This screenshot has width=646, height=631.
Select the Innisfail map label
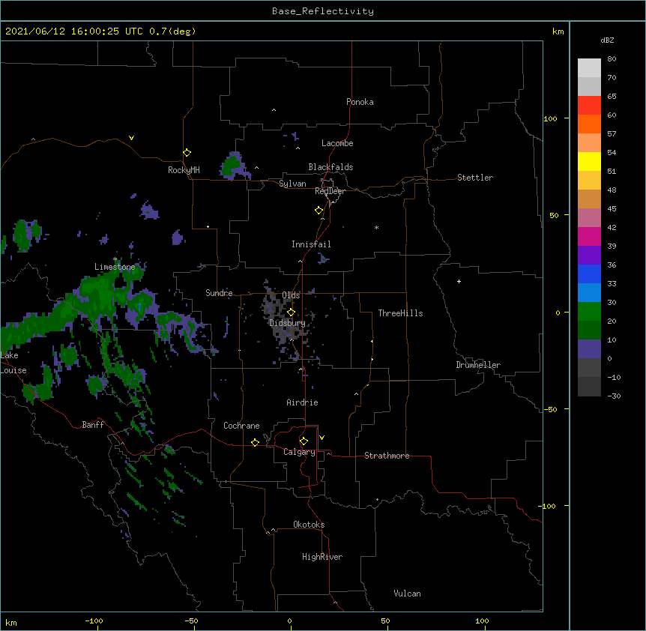[x=311, y=244]
